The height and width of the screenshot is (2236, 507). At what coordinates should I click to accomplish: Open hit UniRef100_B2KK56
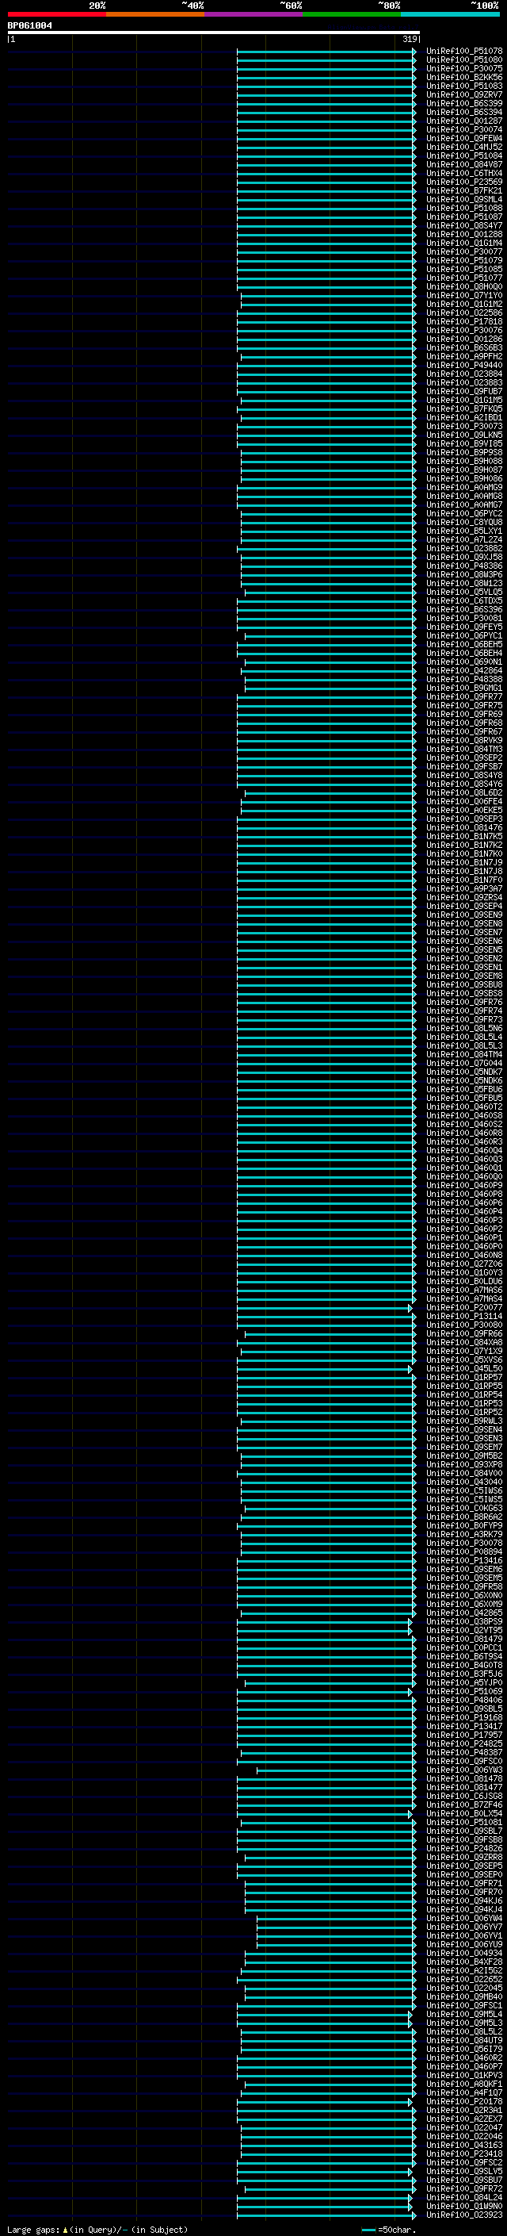(464, 77)
